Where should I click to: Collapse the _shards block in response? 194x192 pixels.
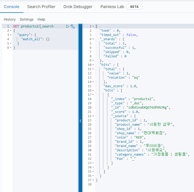(x=93, y=39)
